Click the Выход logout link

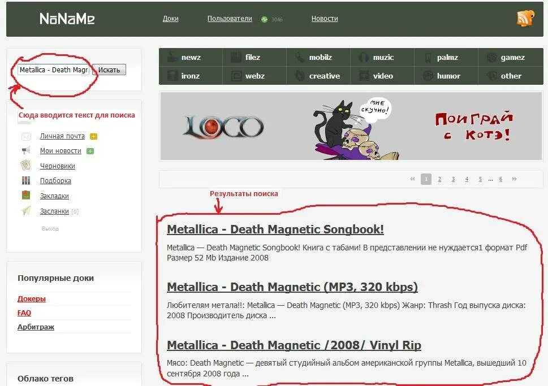[50, 229]
